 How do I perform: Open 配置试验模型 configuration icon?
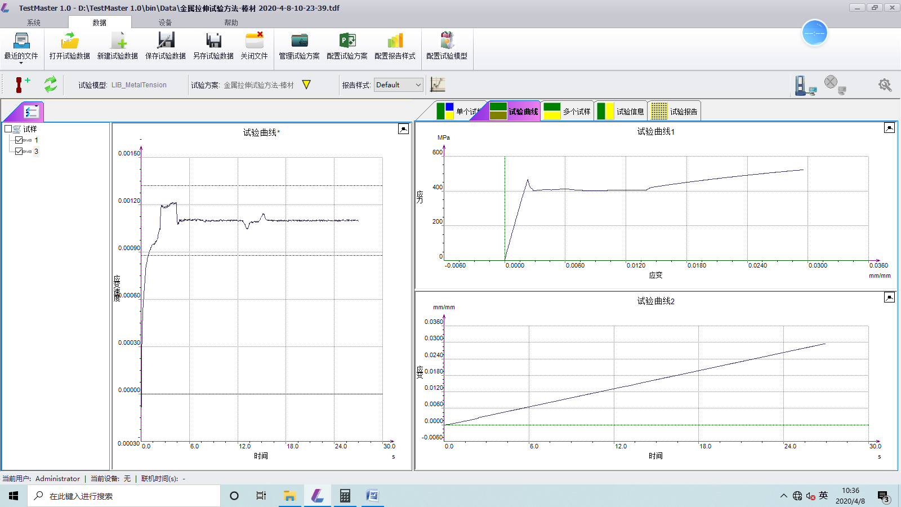click(447, 41)
